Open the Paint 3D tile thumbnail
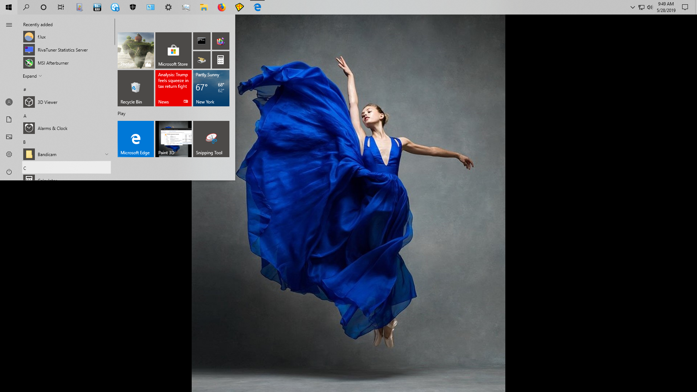Screen dimensions: 697x392 (173, 139)
